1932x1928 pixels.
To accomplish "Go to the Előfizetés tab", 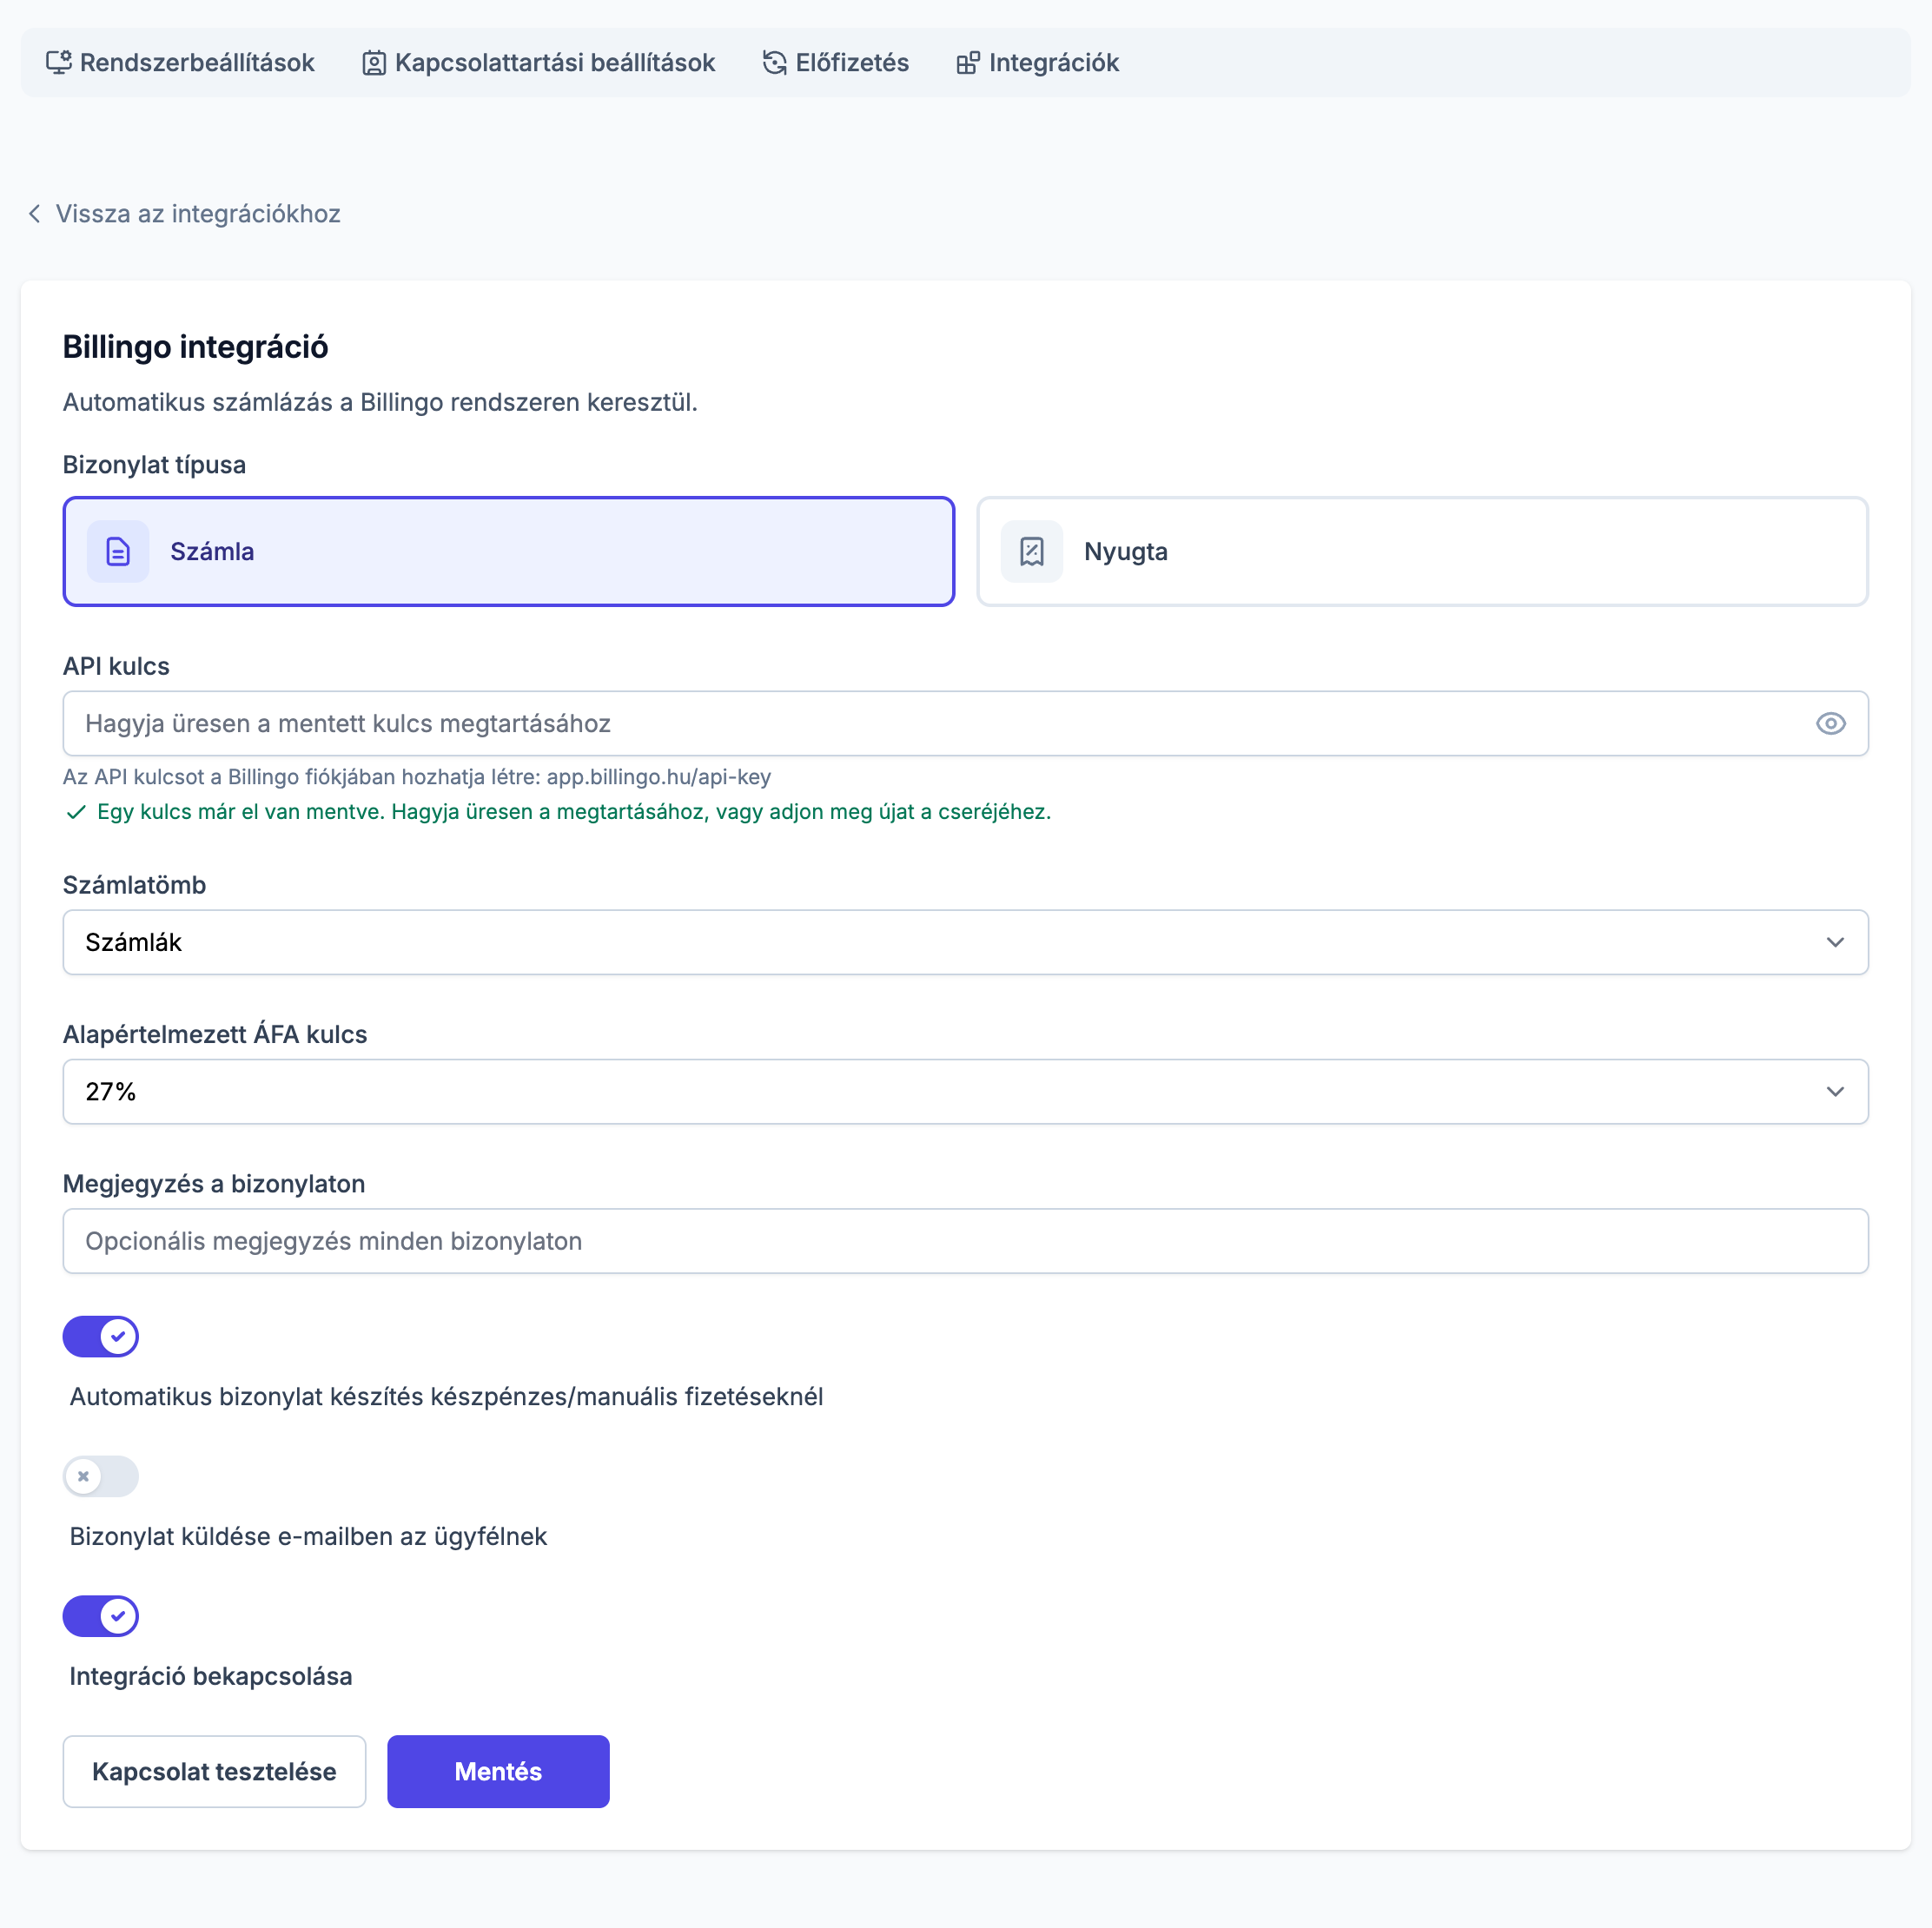I will coord(835,63).
